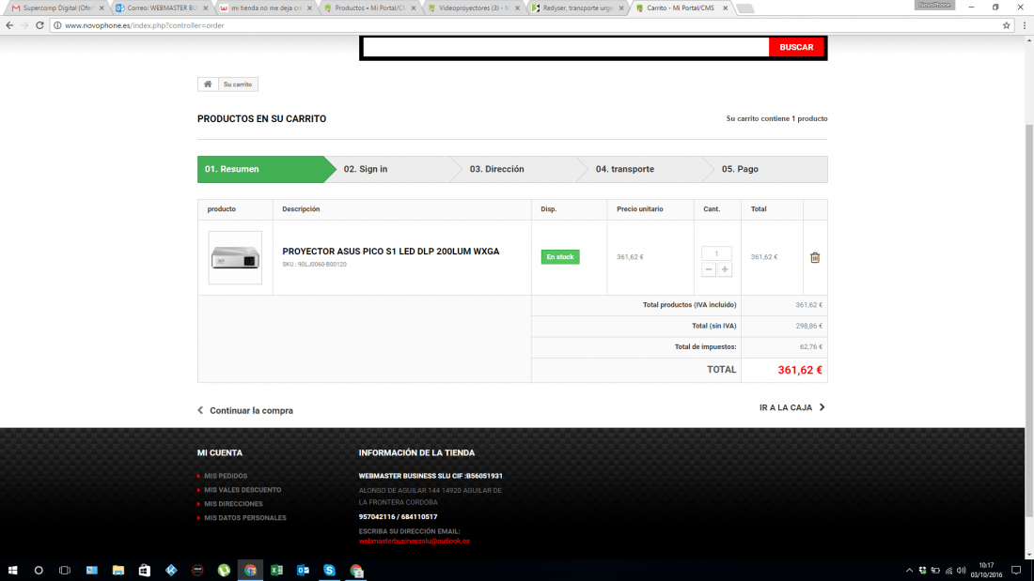Increase product quantity with plus button
1034x581 pixels.
coord(725,269)
